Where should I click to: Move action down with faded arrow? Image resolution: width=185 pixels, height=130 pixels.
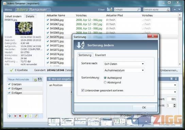[31, 116]
